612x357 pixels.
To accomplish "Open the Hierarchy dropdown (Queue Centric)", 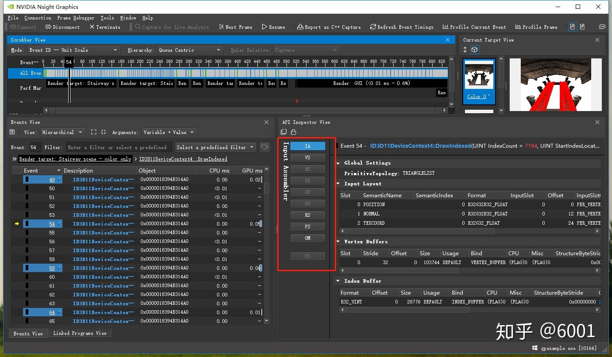I will [x=190, y=50].
